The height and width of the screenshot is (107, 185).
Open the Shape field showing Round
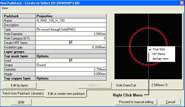71,65
